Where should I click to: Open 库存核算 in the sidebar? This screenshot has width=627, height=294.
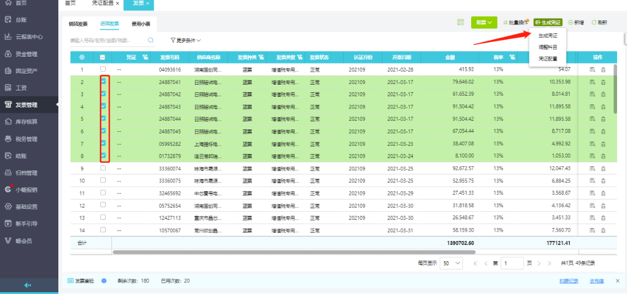pyautogui.click(x=26, y=122)
